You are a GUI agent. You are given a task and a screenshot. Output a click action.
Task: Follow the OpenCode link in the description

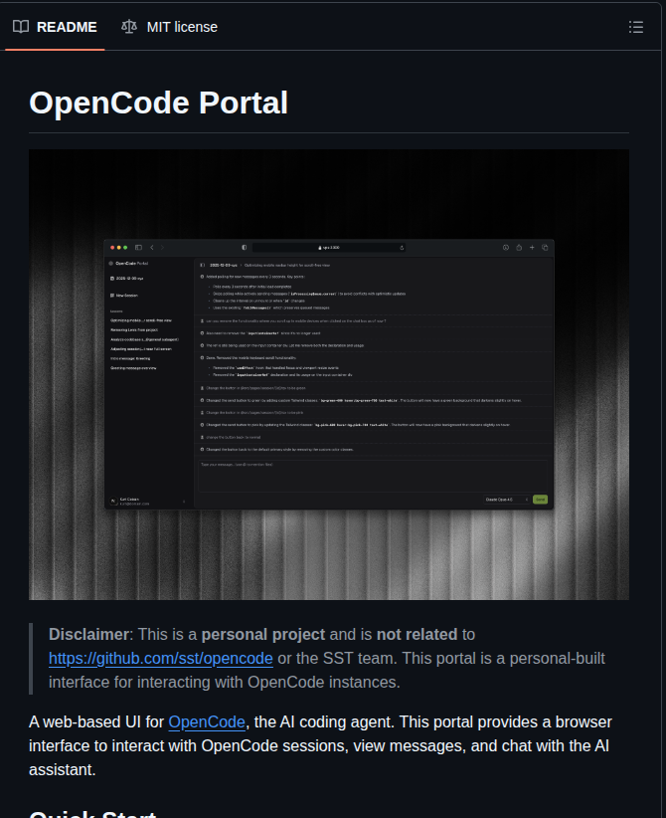(207, 722)
